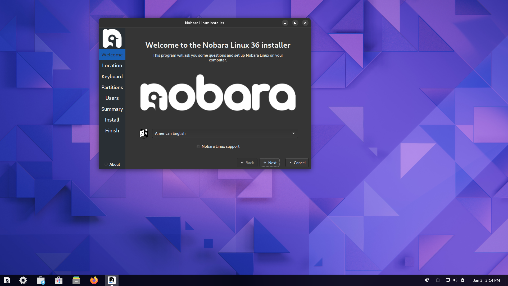Select the Welcome step in sidebar
Image resolution: width=508 pixels, height=286 pixels.
tap(112, 55)
